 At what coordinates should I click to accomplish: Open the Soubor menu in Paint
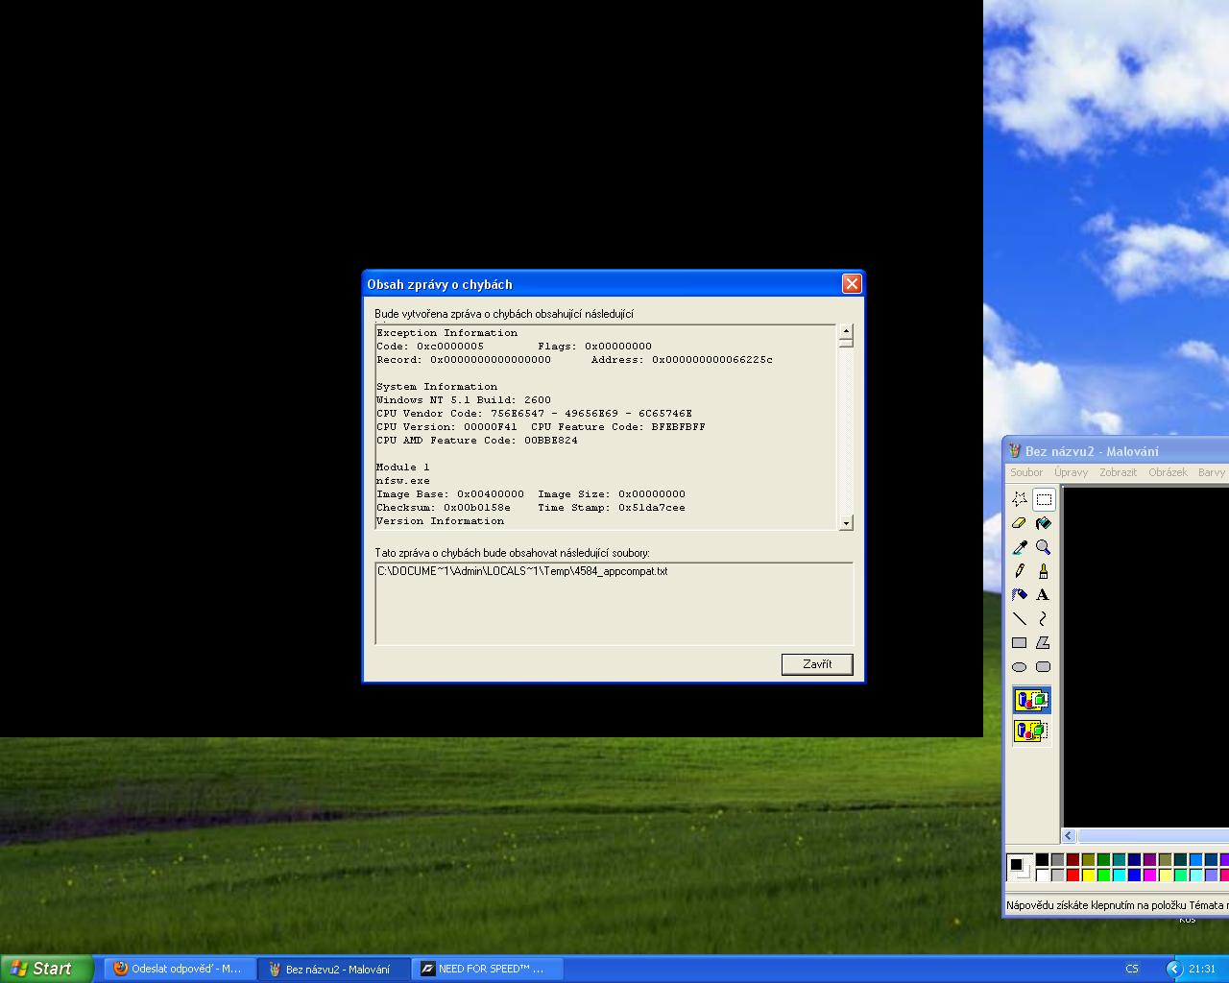coord(1025,472)
